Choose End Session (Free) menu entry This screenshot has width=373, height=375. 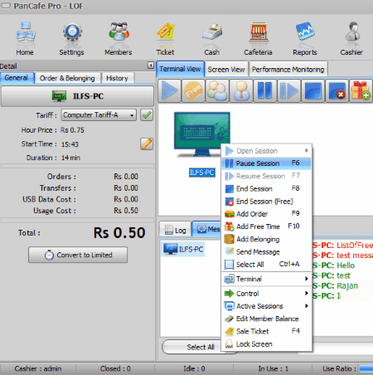[267, 202]
